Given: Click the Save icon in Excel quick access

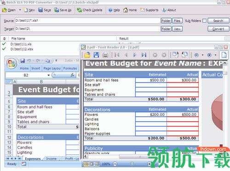Looking at the screenshot, I should coord(23,61).
